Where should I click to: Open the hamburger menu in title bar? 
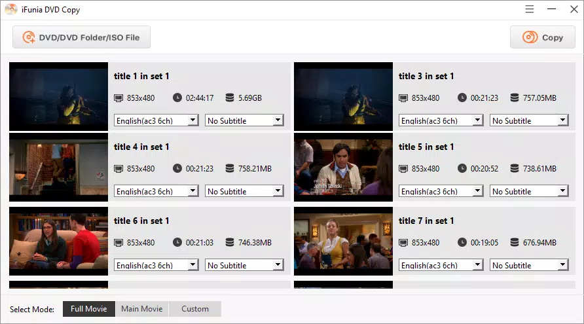(x=529, y=9)
